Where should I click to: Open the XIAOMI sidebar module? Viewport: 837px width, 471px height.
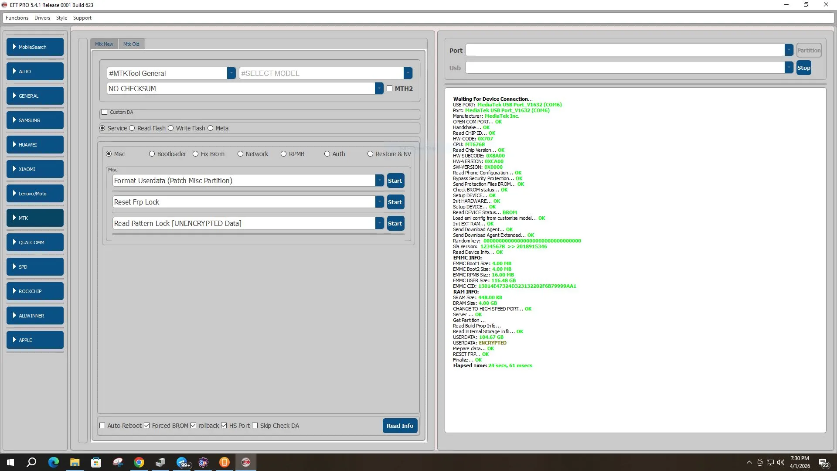(35, 169)
